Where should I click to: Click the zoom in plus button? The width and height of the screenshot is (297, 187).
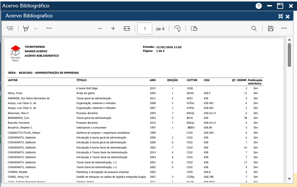point(113,29)
